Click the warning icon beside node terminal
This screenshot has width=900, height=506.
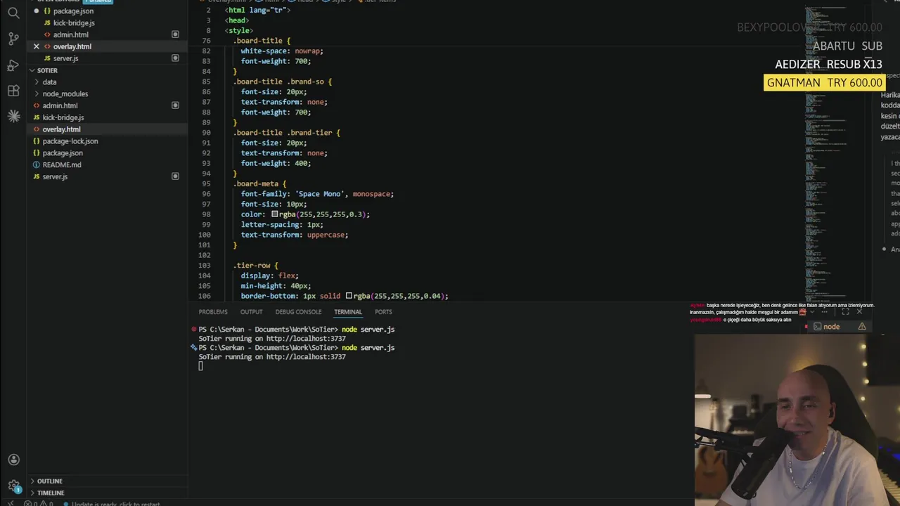(862, 327)
